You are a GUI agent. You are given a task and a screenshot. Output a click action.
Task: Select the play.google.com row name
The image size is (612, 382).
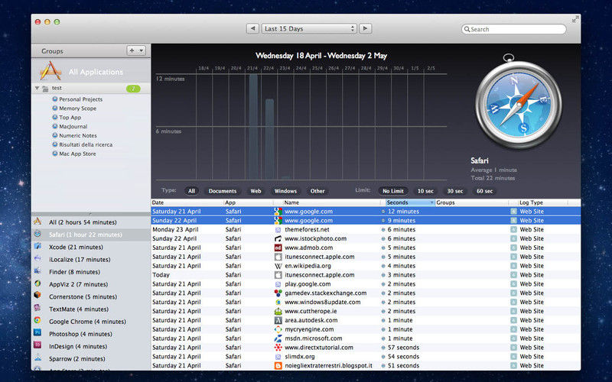tap(308, 284)
